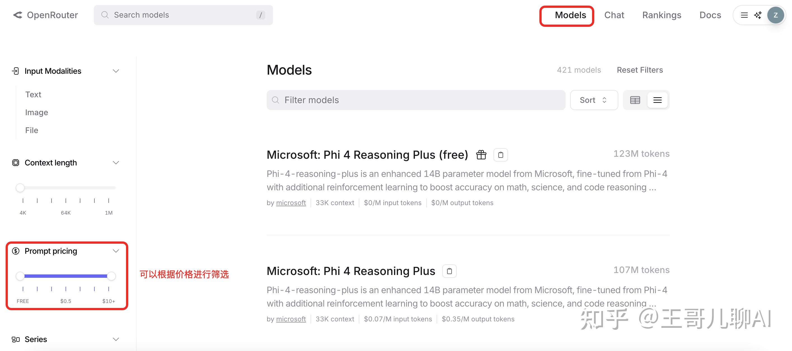
Task: Copy the Phi 4 Reasoning Plus (free) model ID
Action: click(x=500, y=155)
